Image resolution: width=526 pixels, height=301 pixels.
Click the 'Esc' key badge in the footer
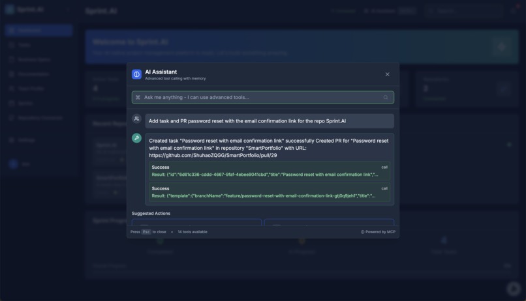coord(146,232)
